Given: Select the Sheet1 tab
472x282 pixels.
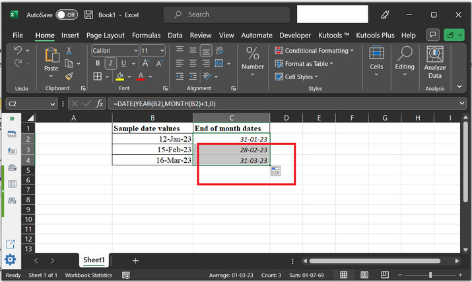Looking at the screenshot, I should point(94,260).
